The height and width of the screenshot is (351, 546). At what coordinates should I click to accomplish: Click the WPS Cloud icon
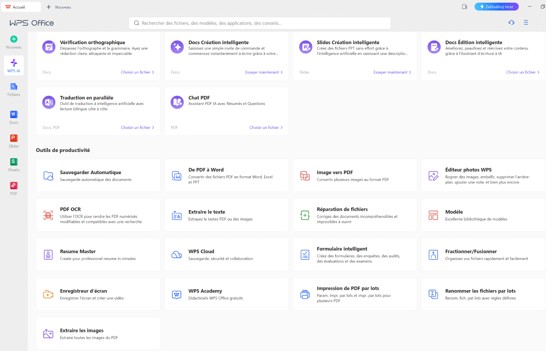(x=176, y=255)
